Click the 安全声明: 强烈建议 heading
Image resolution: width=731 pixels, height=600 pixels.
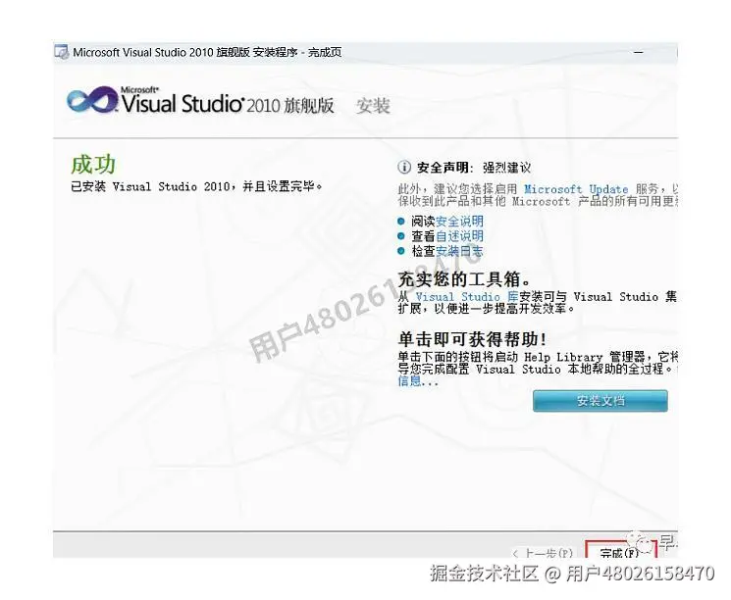[474, 168]
